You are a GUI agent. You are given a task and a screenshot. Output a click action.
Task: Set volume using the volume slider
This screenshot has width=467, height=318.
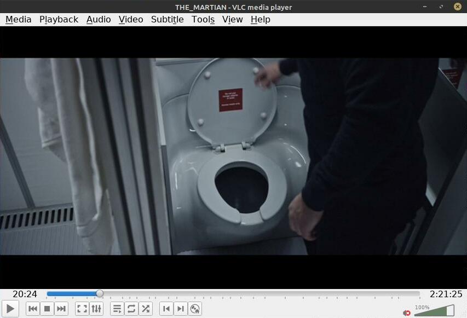[x=434, y=310]
